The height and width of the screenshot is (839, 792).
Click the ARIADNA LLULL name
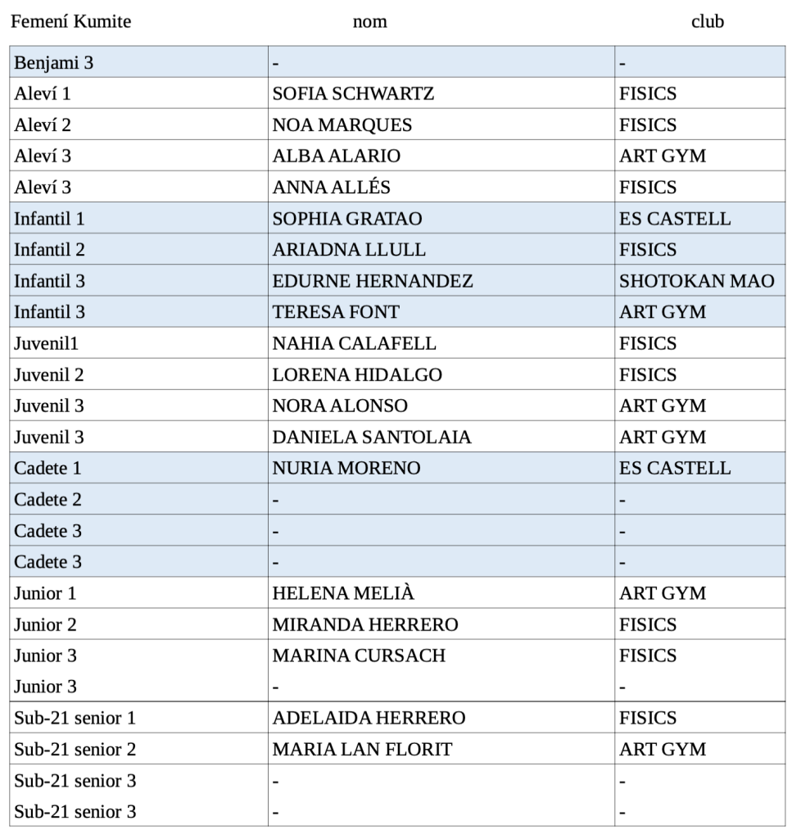[x=348, y=250]
